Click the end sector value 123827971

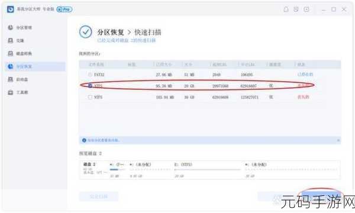coord(250,98)
